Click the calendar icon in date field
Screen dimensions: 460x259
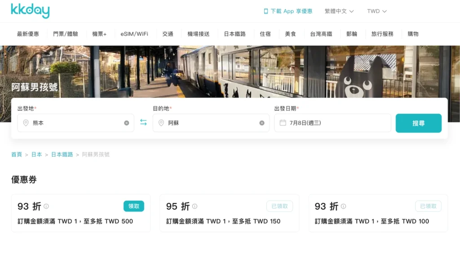pyautogui.click(x=283, y=123)
